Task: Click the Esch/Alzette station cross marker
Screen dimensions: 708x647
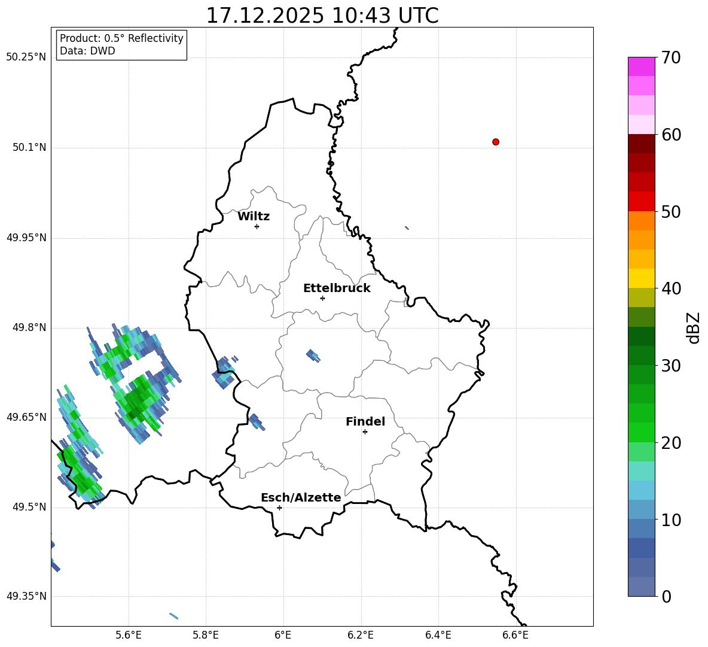Action: tap(279, 508)
